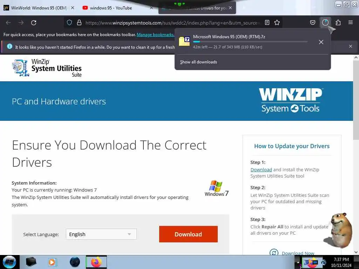
Task: Click the WinZip System Tools banner logo
Action: click(291, 101)
